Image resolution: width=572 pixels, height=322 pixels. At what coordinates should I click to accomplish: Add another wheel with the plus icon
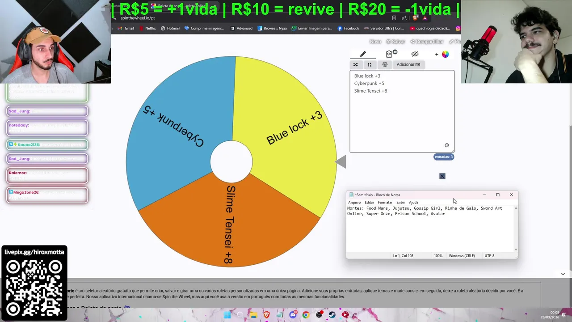437,54
